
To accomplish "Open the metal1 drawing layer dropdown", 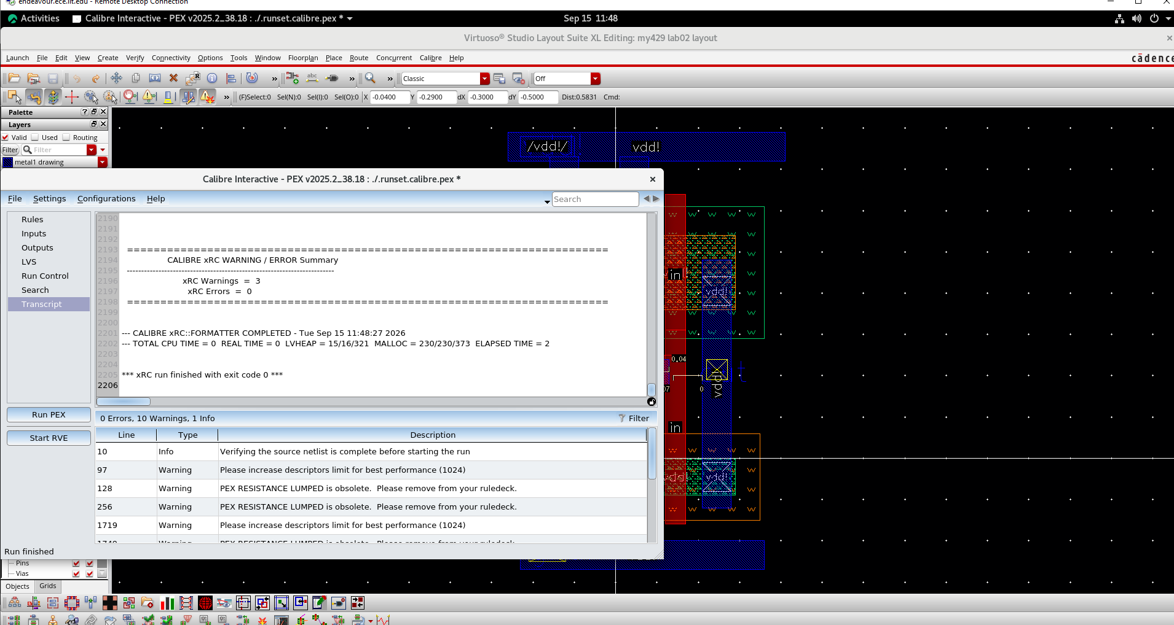I will click(103, 162).
